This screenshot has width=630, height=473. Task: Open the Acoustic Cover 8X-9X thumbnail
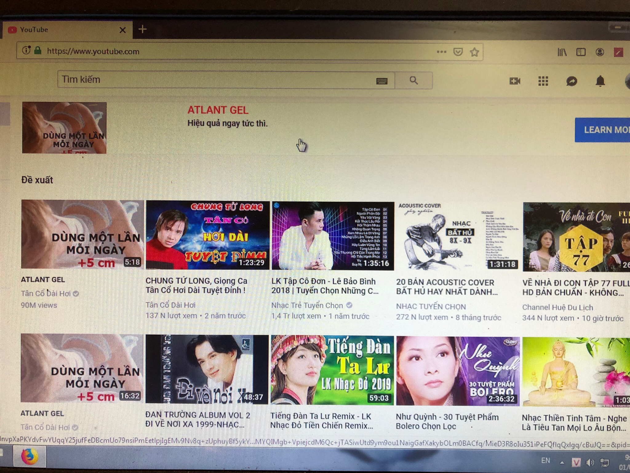tap(457, 236)
